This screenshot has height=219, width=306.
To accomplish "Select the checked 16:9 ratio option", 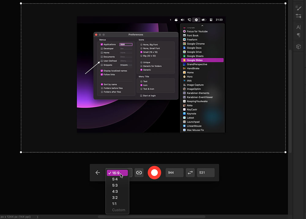I will point(117,173).
